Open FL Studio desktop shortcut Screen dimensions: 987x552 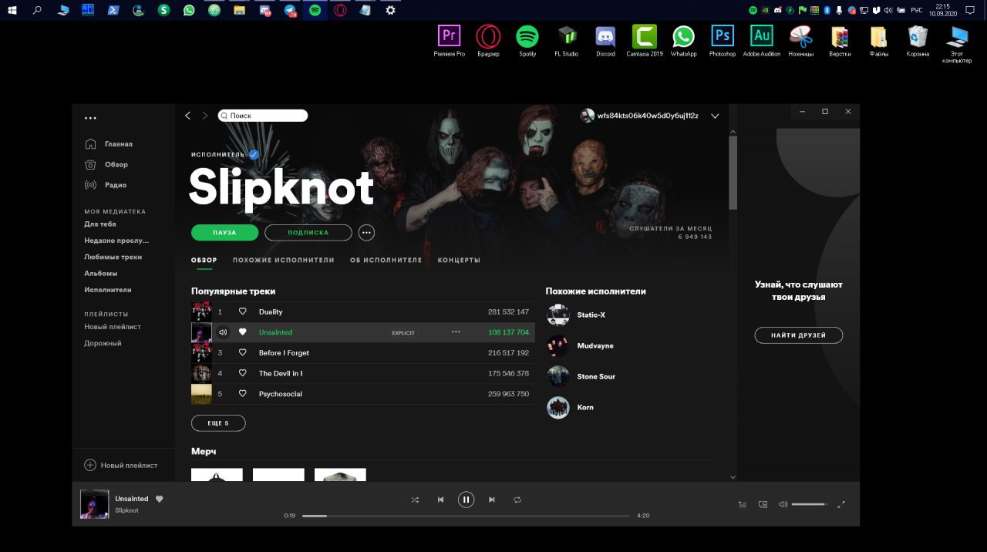pos(567,41)
